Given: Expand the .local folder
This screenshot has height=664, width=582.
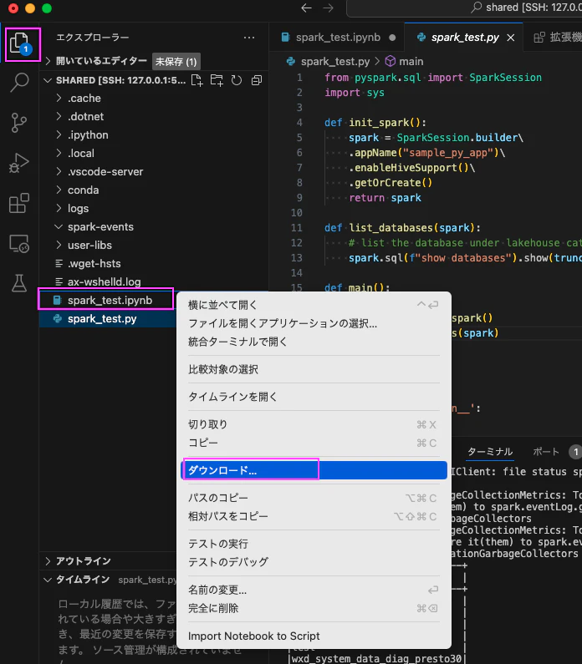Looking at the screenshot, I should click(59, 154).
